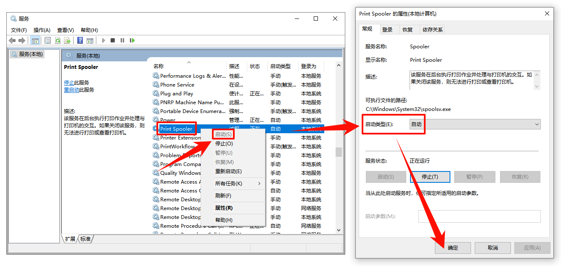Open the 启动类型 dropdown showing 自动
Image resolution: width=561 pixels, height=266 pixels.
click(x=475, y=124)
